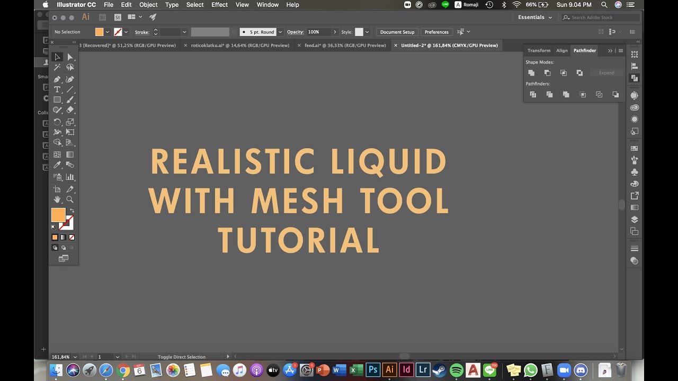
Task: Select the Rotate tool
Action: click(x=57, y=122)
